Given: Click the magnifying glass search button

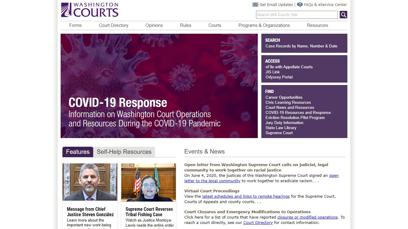Looking at the screenshot, I should click(343, 15).
